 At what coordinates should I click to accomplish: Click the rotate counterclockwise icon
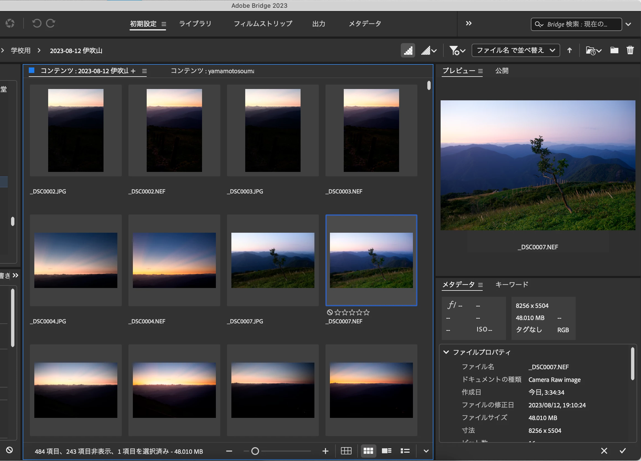tap(37, 23)
